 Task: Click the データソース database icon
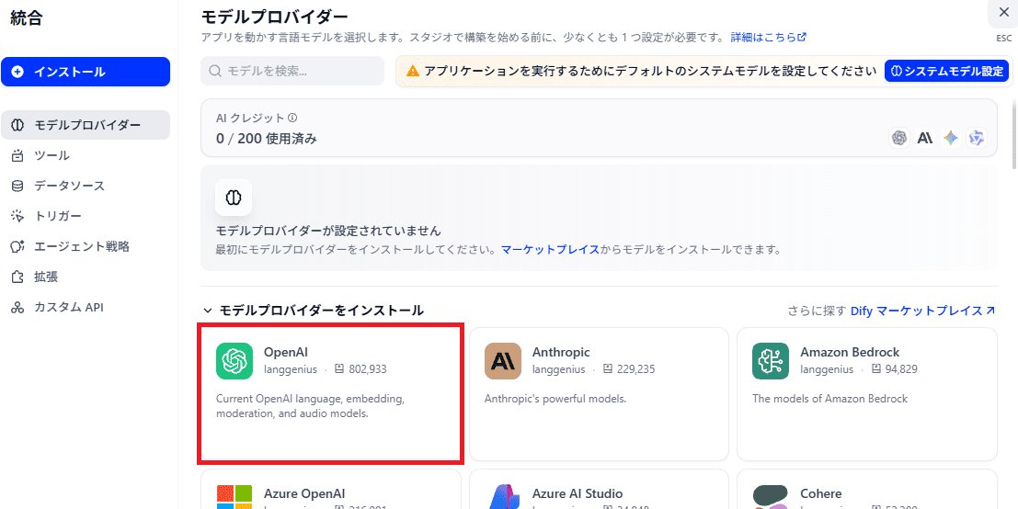pyautogui.click(x=18, y=187)
